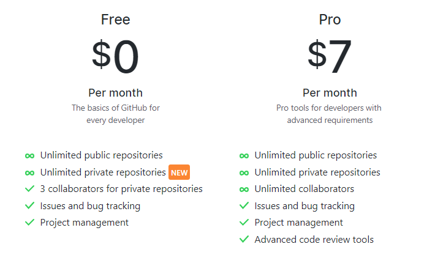The image size is (427, 255).
Task: Click the checkmark beside Pro plan Issues and bug tracking
Action: coord(244,206)
